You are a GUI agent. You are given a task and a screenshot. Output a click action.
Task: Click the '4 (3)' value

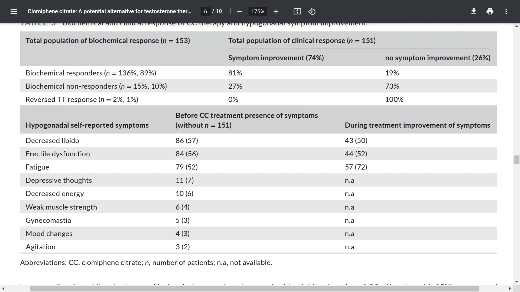point(183,234)
